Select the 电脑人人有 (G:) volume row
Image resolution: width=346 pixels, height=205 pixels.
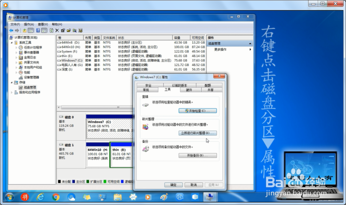pos(131,65)
